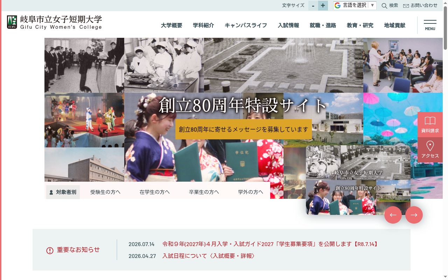Click the 創立80周年特設サイト headline
The width and height of the screenshot is (448, 280).
coord(243,106)
